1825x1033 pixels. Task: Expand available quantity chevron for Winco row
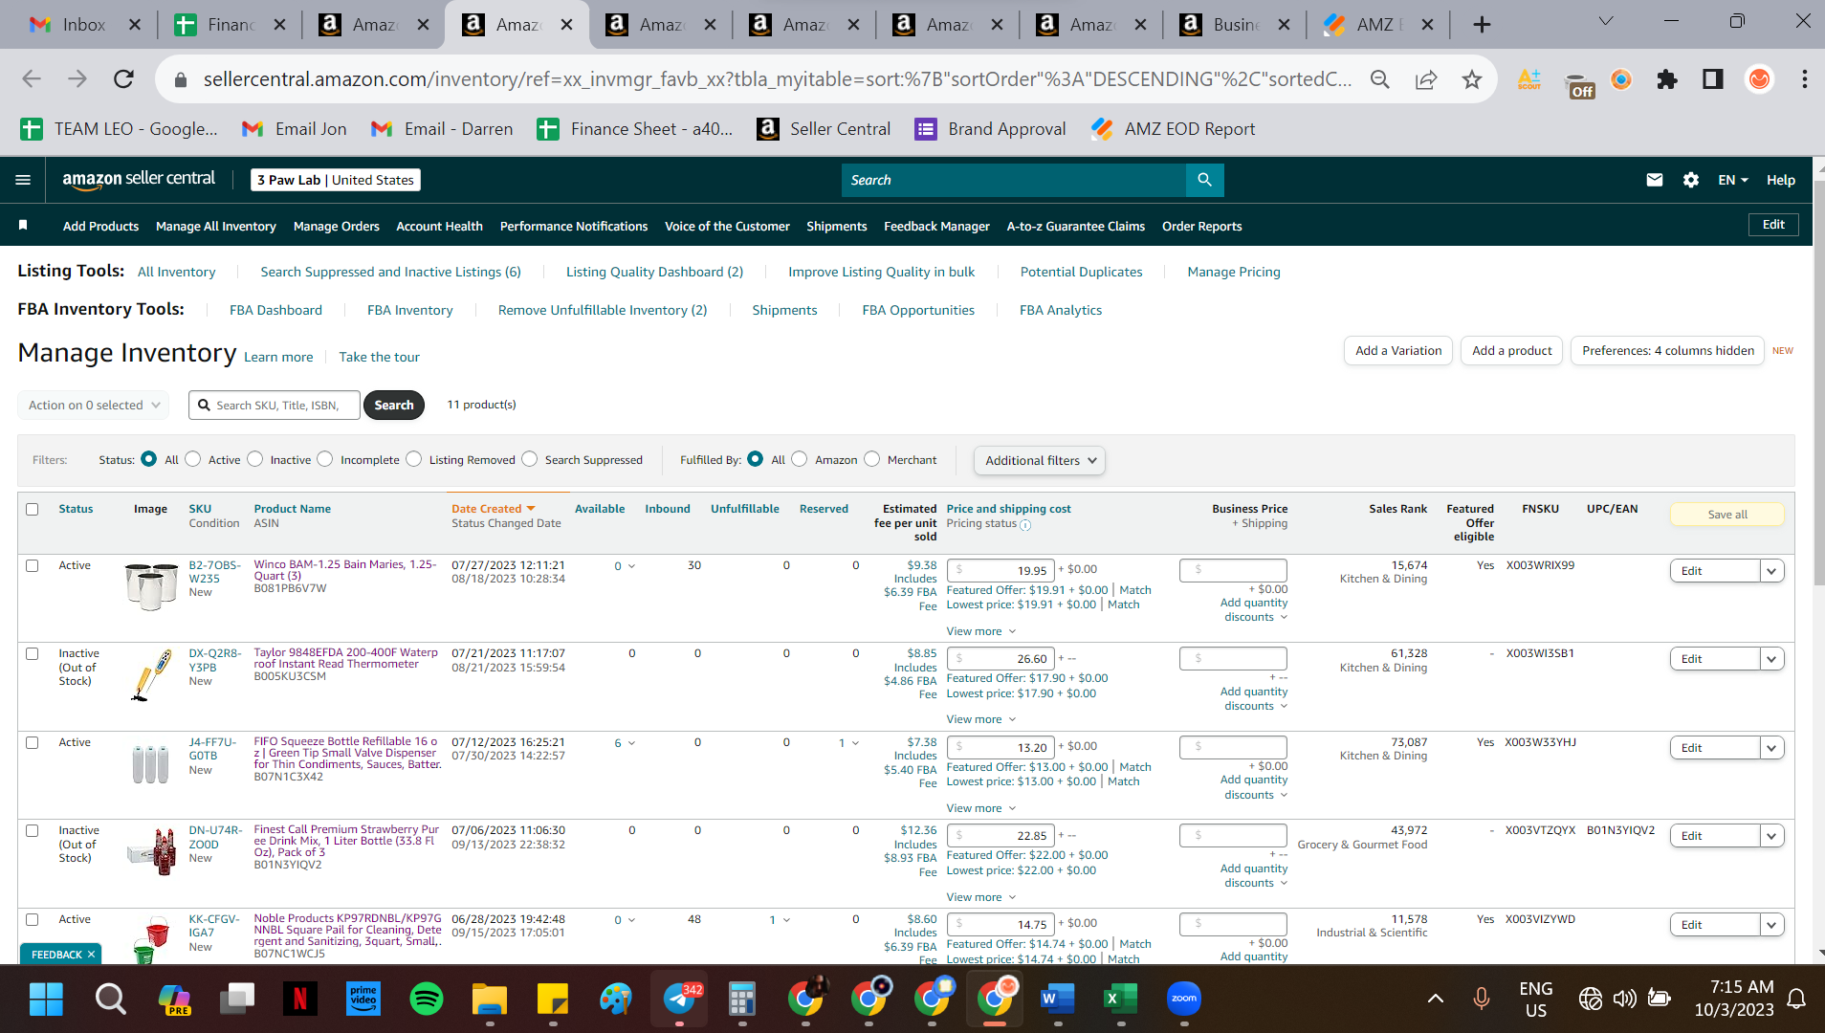(631, 566)
